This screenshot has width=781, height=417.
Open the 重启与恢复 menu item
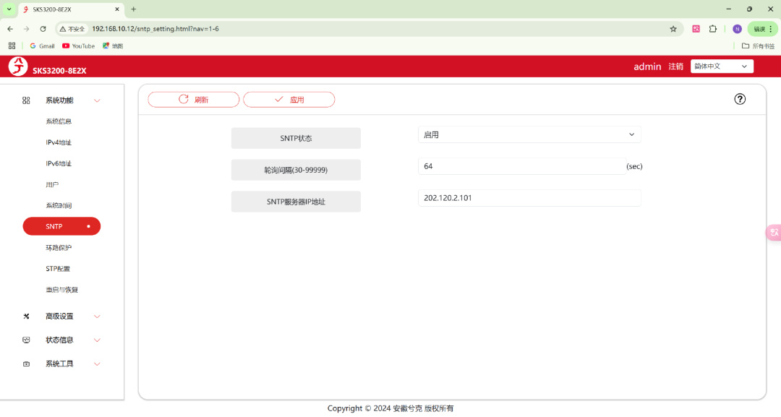(x=61, y=290)
